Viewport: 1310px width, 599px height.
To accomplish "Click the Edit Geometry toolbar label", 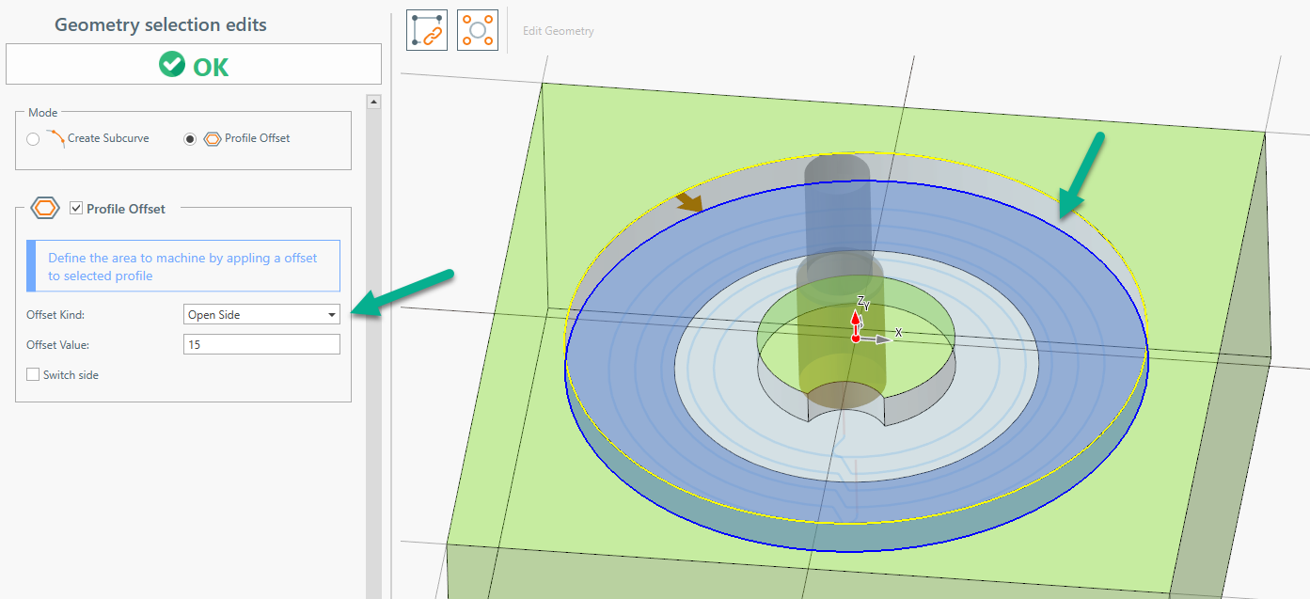I will click(x=559, y=31).
